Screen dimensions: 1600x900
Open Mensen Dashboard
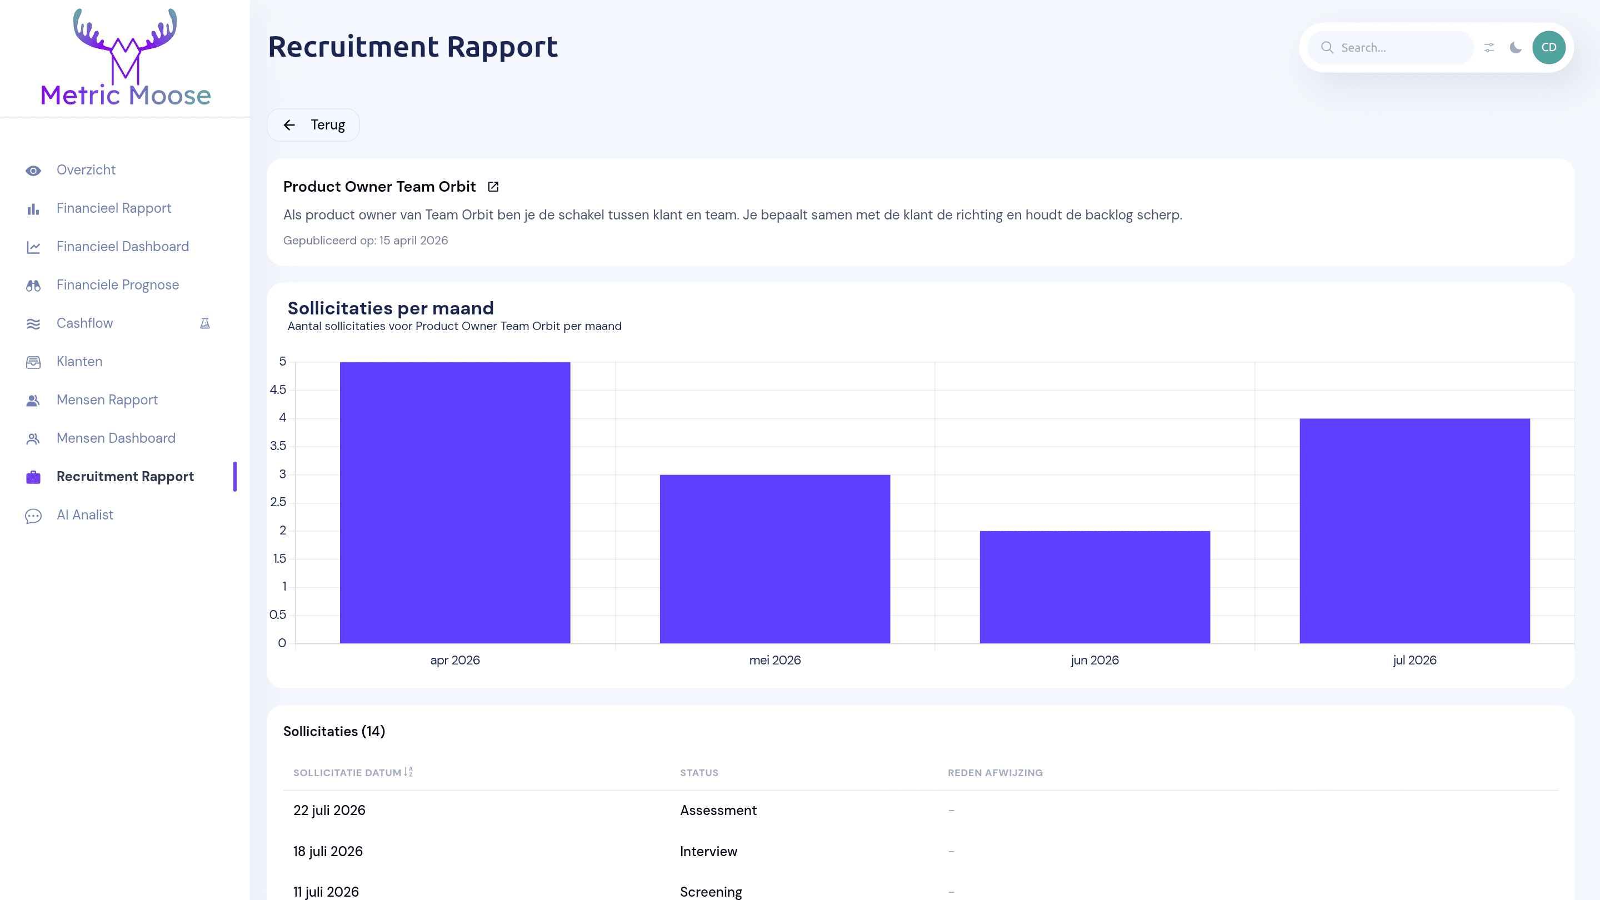[x=116, y=438]
